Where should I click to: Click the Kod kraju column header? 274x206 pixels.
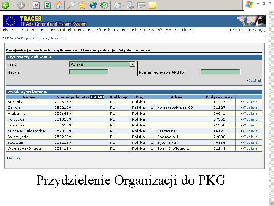pos(119,97)
